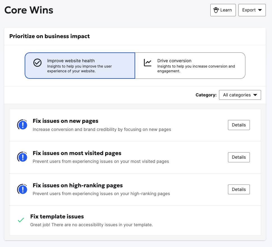
Task: Click the line chart icon for Drive conversion
Action: (147, 63)
